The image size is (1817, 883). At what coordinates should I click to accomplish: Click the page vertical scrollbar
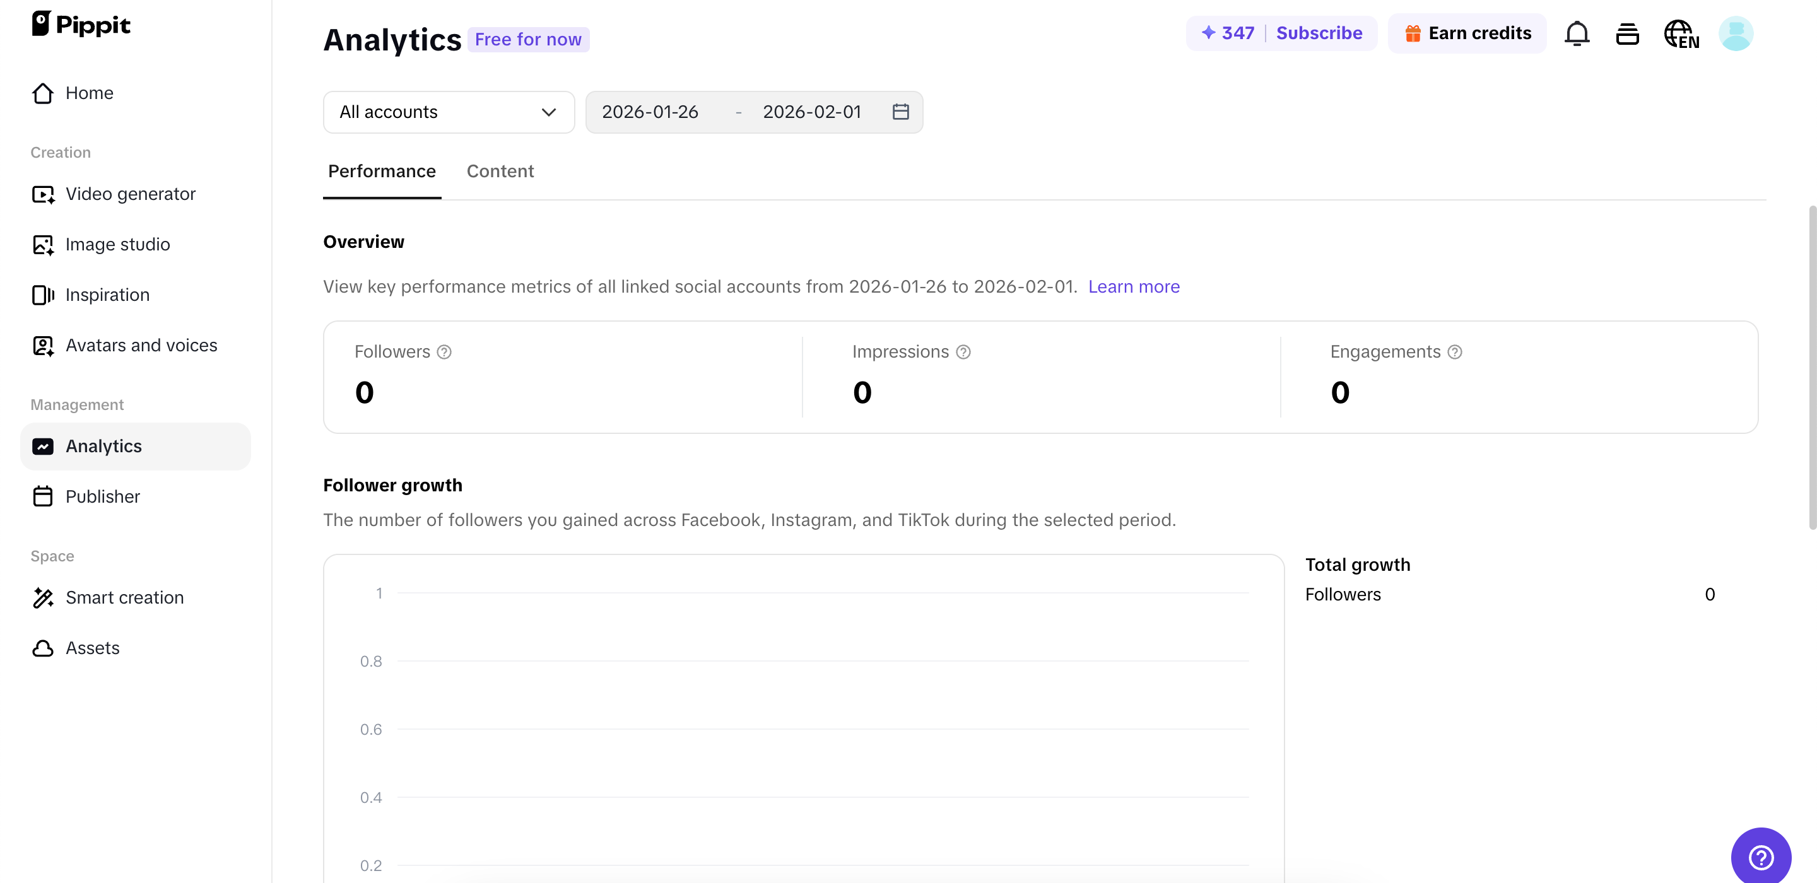(1811, 366)
